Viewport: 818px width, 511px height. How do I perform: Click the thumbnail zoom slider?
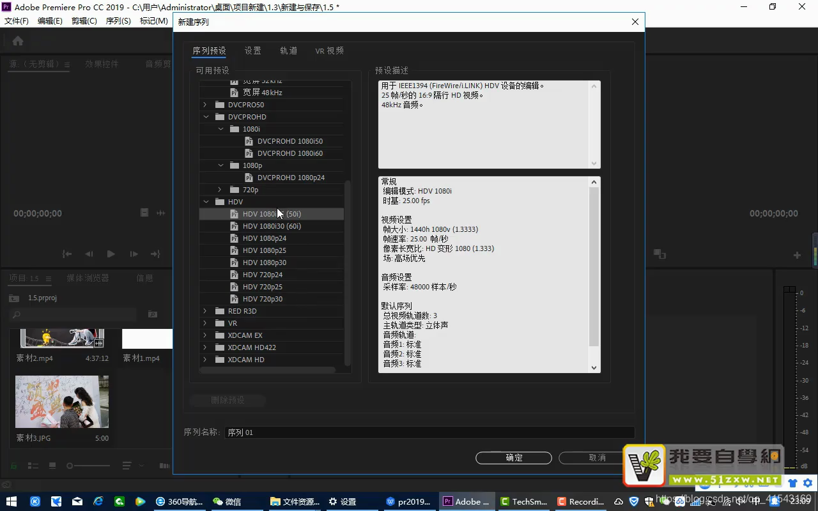[89, 466]
